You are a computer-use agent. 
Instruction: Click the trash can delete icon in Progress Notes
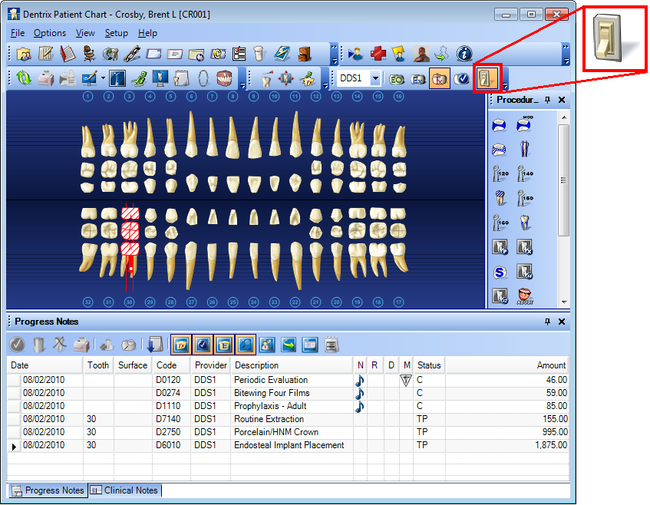(x=38, y=344)
